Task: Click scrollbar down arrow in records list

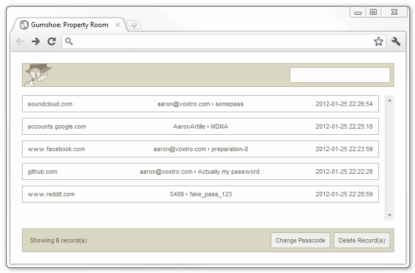Action: click(390, 215)
